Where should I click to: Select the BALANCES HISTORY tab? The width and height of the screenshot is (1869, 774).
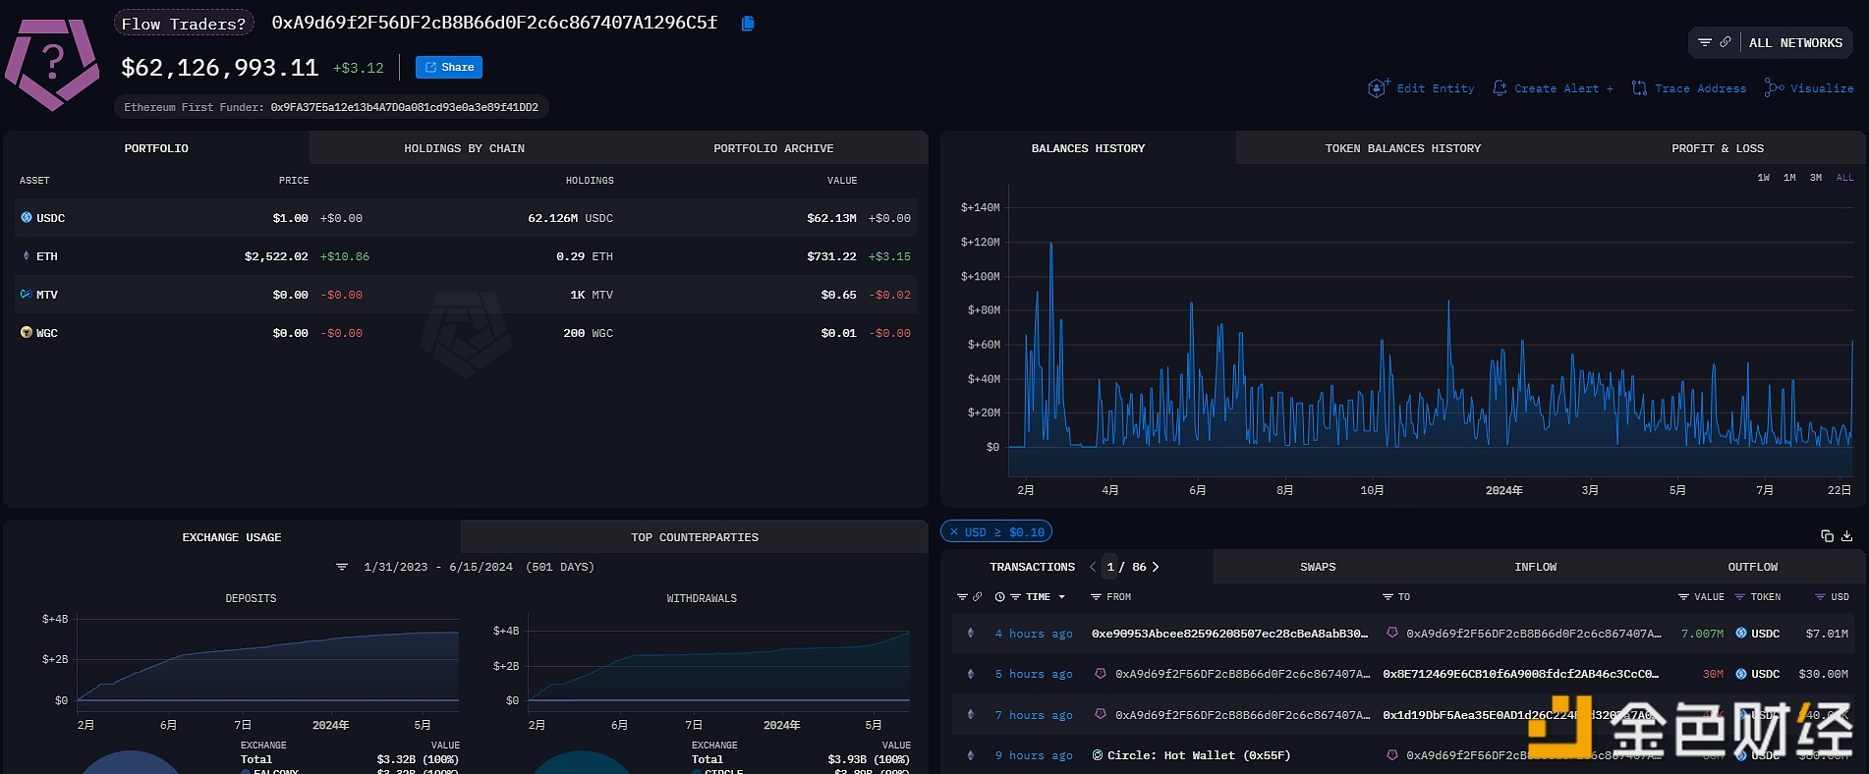click(1088, 148)
